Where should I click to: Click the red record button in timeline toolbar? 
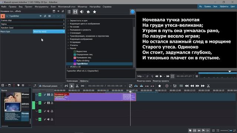pyautogui.click(x=167, y=86)
